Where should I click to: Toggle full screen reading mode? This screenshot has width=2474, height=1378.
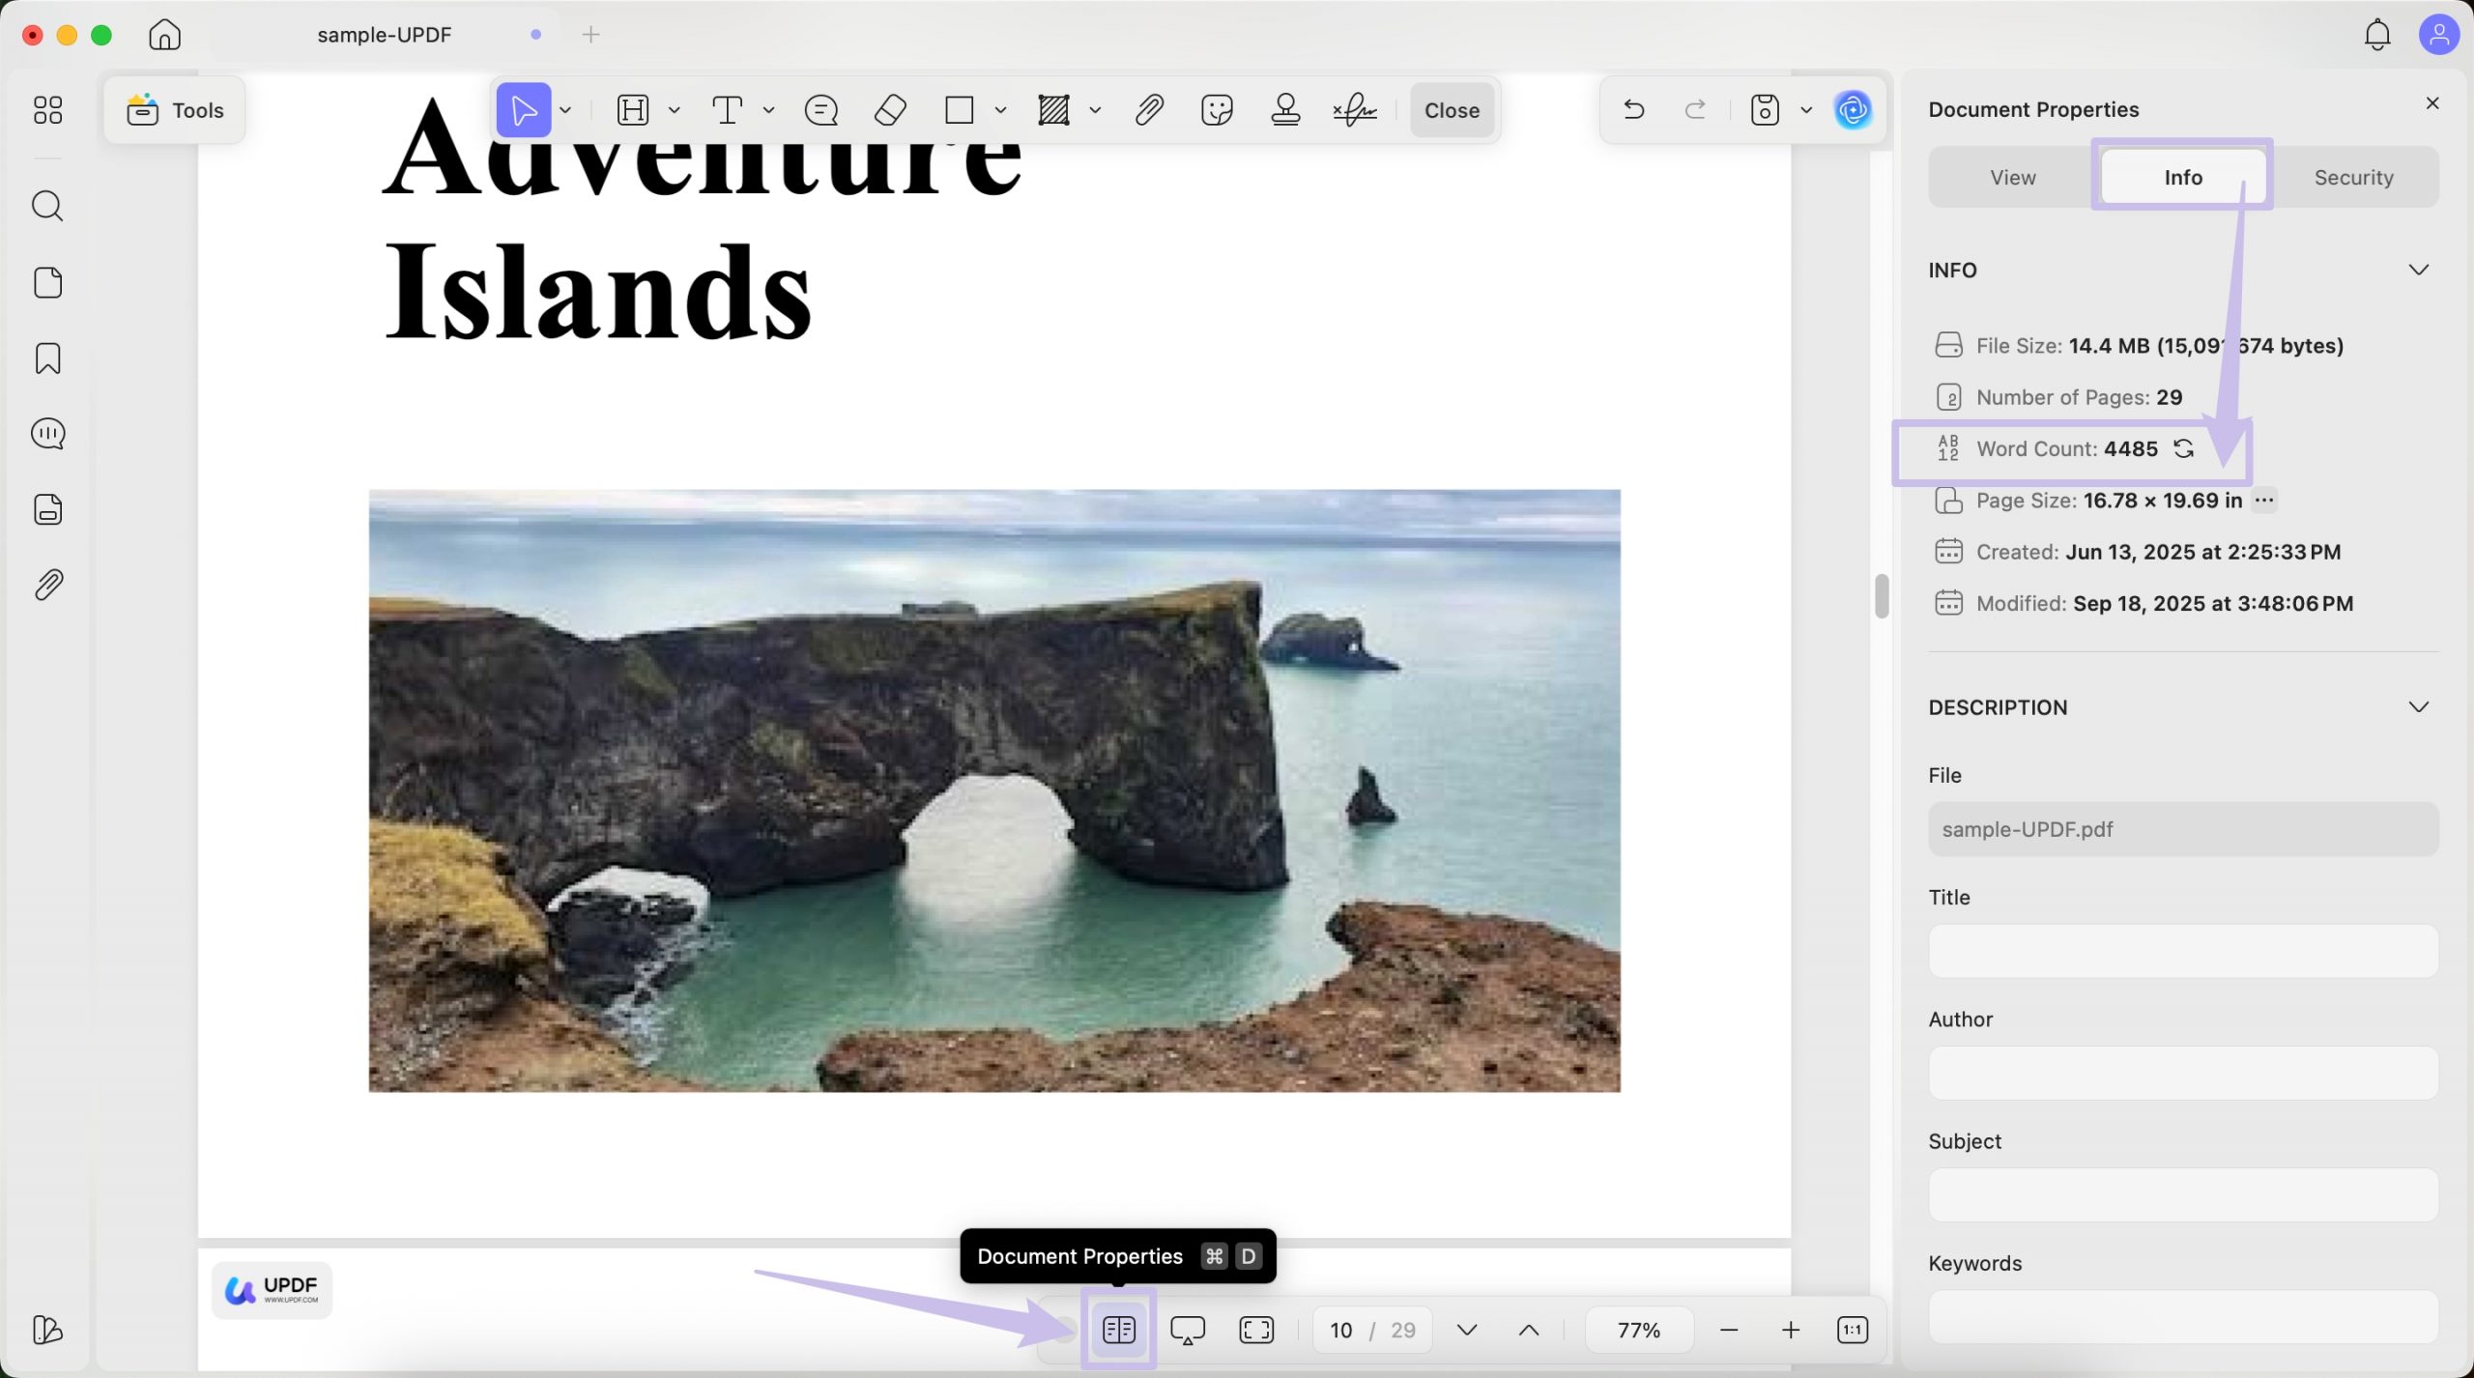pyautogui.click(x=1254, y=1329)
